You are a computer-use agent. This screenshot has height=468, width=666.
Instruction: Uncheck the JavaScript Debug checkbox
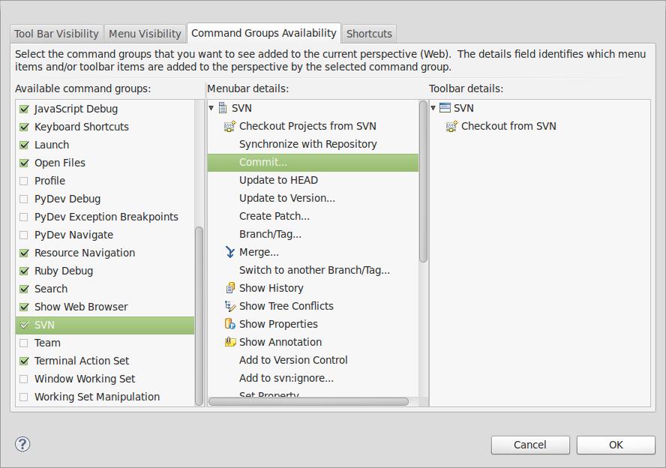(x=24, y=109)
